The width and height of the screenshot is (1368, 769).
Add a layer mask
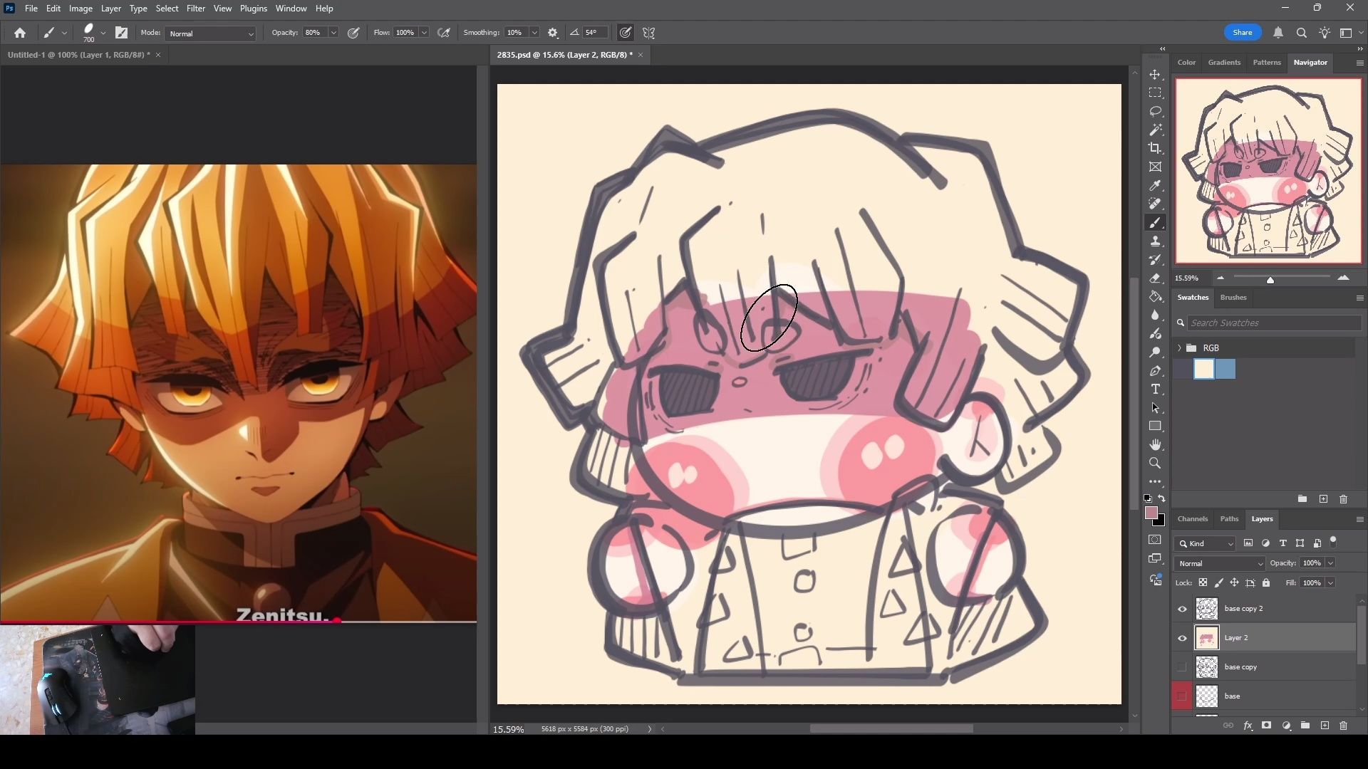point(1266,726)
